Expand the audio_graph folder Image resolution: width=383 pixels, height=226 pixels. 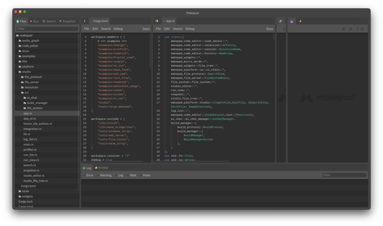47,41
